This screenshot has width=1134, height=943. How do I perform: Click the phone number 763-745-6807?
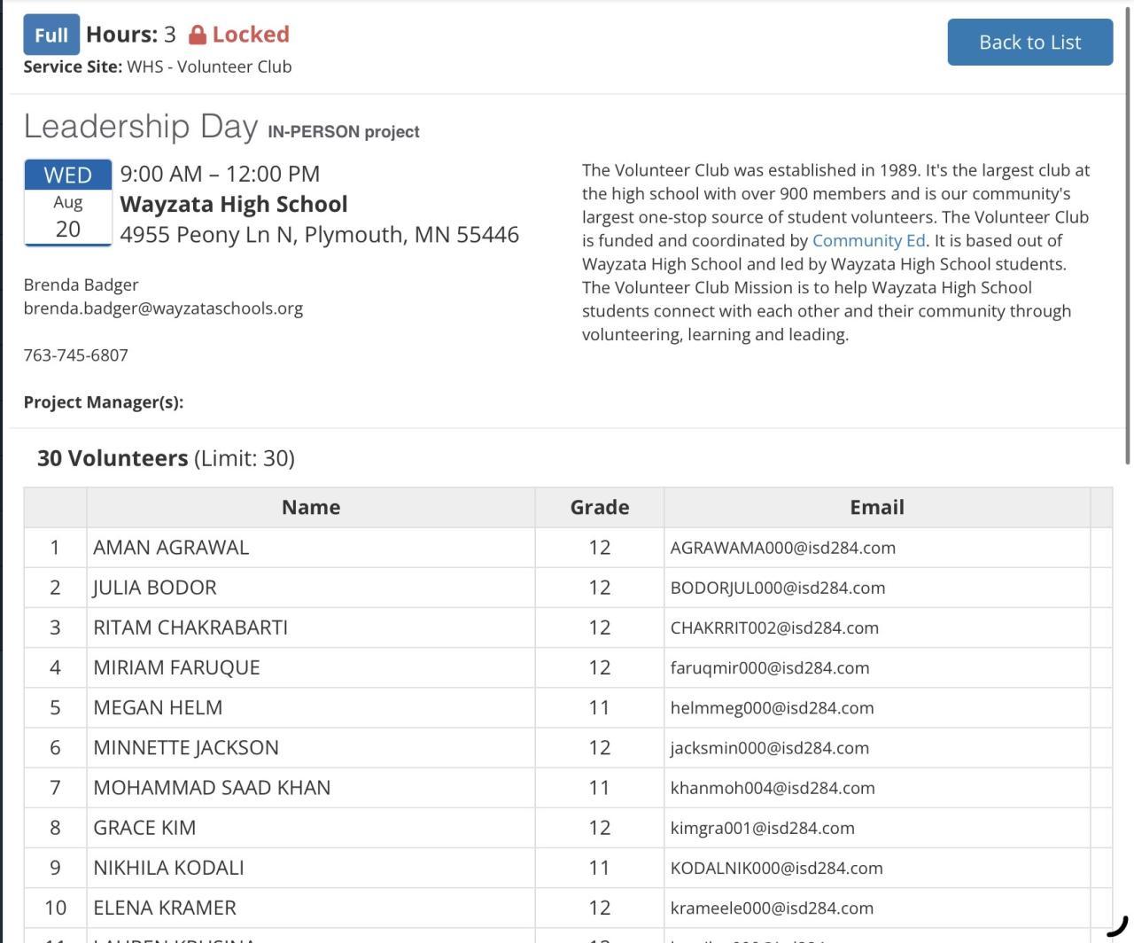pos(76,355)
